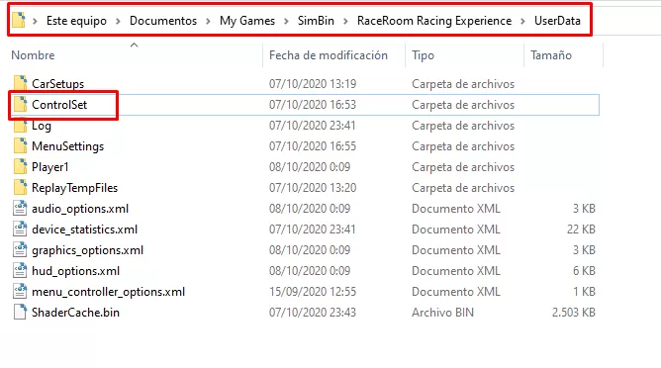This screenshot has height=368, width=661.
Task: Click the Log date 07/10/2020 23:41
Action: (x=313, y=126)
